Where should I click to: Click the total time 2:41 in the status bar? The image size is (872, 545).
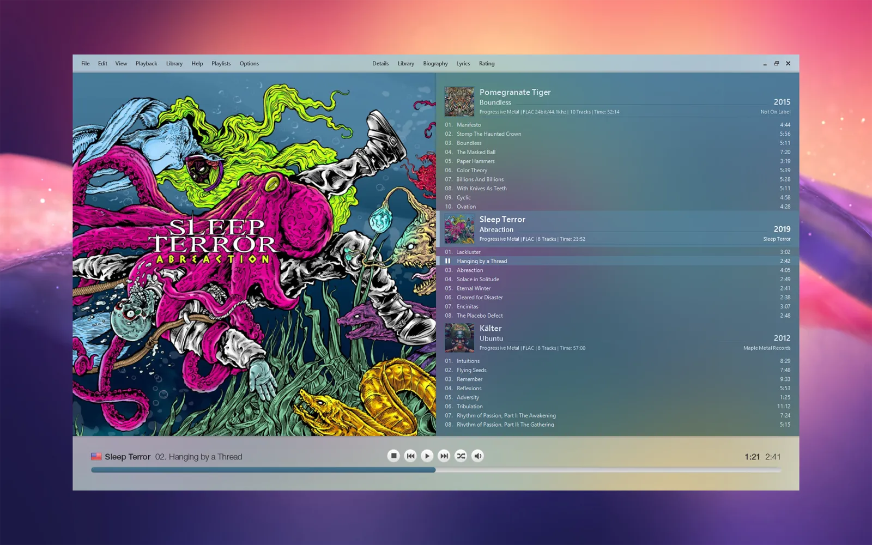coord(773,457)
